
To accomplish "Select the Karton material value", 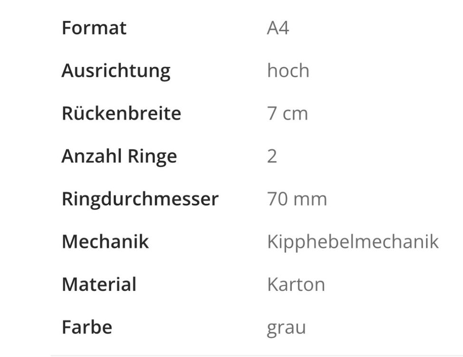I will pyautogui.click(x=296, y=285).
